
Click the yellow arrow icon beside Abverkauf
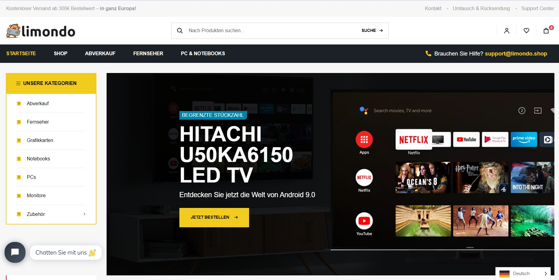[x=19, y=104]
